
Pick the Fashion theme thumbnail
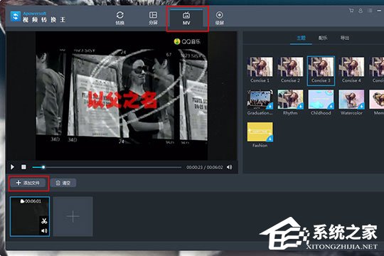pos(260,132)
